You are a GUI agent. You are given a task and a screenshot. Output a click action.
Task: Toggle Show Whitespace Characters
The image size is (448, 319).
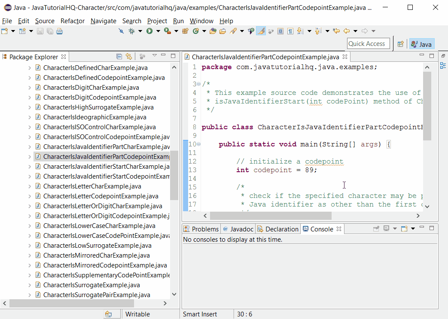(290, 30)
